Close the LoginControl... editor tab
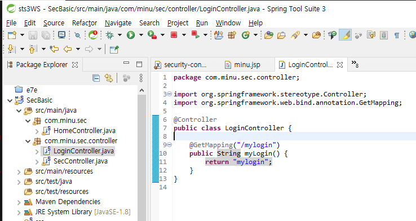The width and height of the screenshot is (416, 221). [340, 65]
